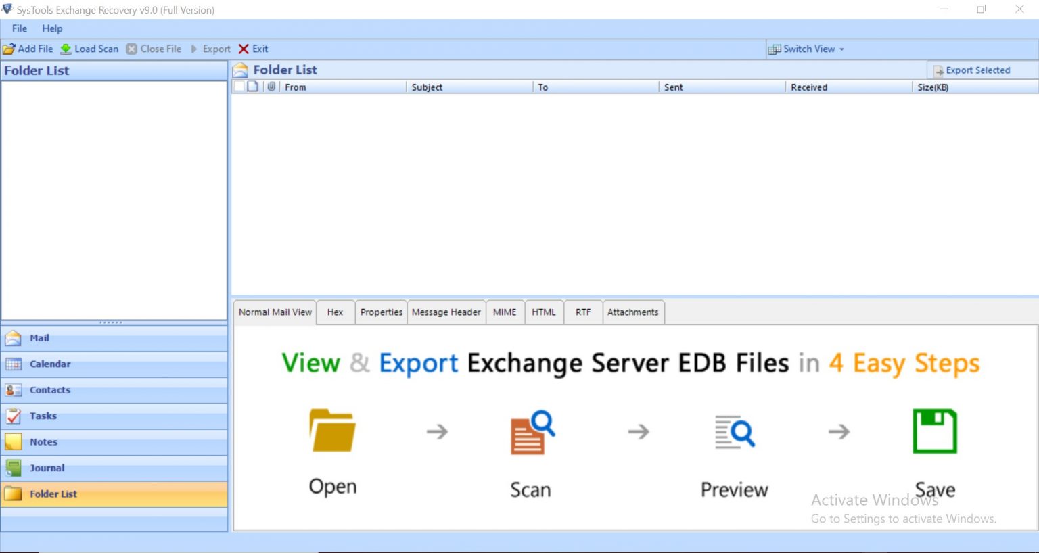Open the File menu
Image resolution: width=1039 pixels, height=553 pixels.
point(20,28)
